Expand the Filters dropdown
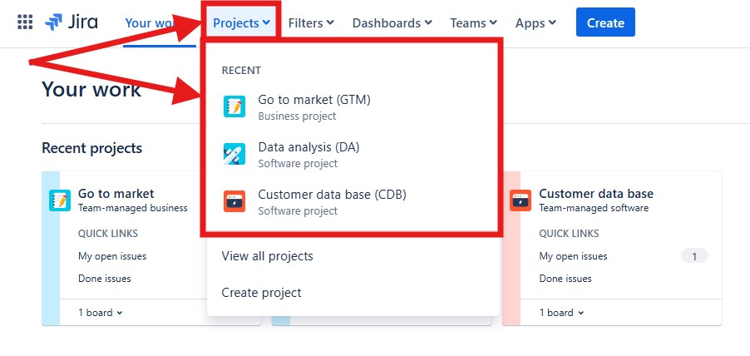This screenshot has width=750, height=356. click(311, 22)
